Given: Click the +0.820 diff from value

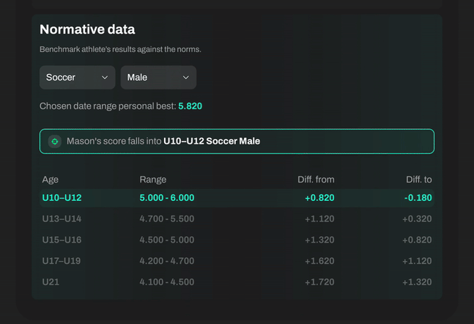Looking at the screenshot, I should click(319, 198).
